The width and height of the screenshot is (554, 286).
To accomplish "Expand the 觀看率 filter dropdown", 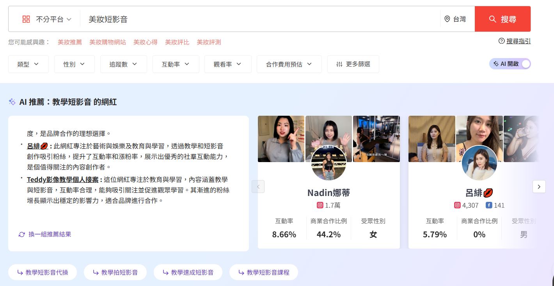I will (x=228, y=64).
